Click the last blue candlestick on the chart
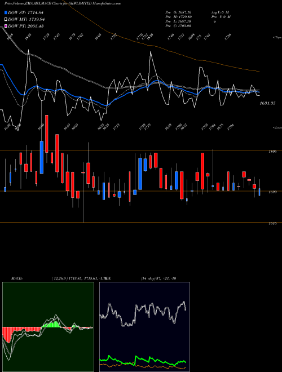Image resolution: width=282 pixels, height=372 pixels. 259,192
